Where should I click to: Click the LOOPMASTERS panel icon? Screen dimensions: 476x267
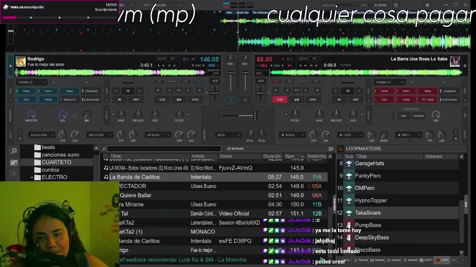tap(341, 149)
